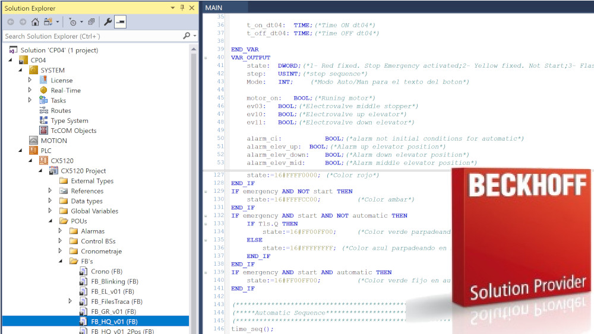Screen dimensions: 594x334
Task: Click the Home icon in Solution Explorer
Action: [35, 22]
